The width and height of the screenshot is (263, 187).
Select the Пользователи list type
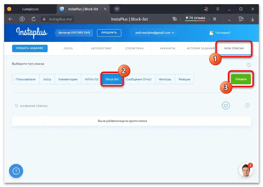(x=26, y=79)
